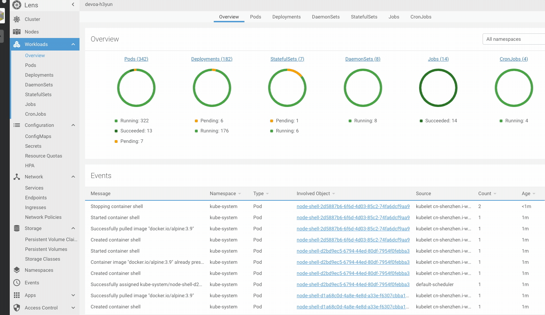Viewport: 545px width, 315px height.
Task: Toggle the DaemonSets Running: 8 legend item
Action: click(363, 121)
